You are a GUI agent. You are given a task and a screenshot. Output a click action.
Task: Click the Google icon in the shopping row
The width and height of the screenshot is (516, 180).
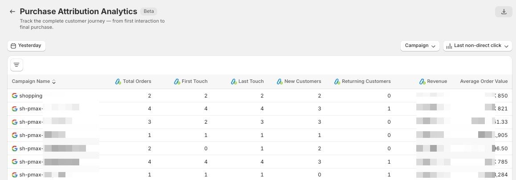coord(15,96)
